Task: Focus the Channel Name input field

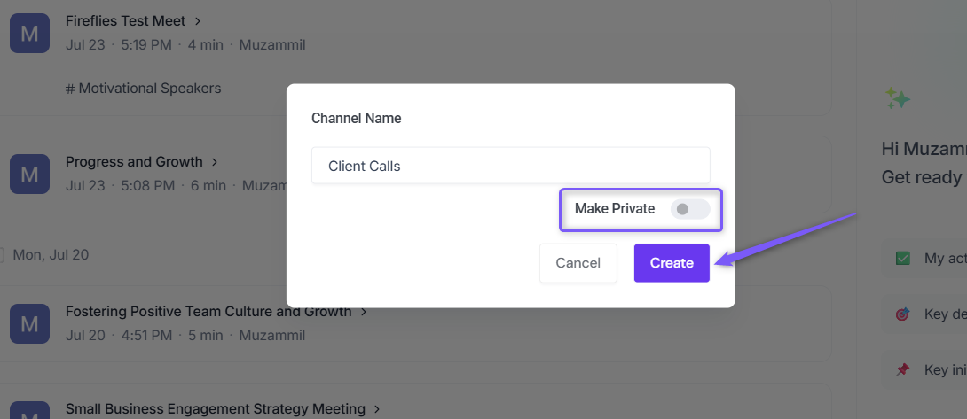Action: (511, 165)
